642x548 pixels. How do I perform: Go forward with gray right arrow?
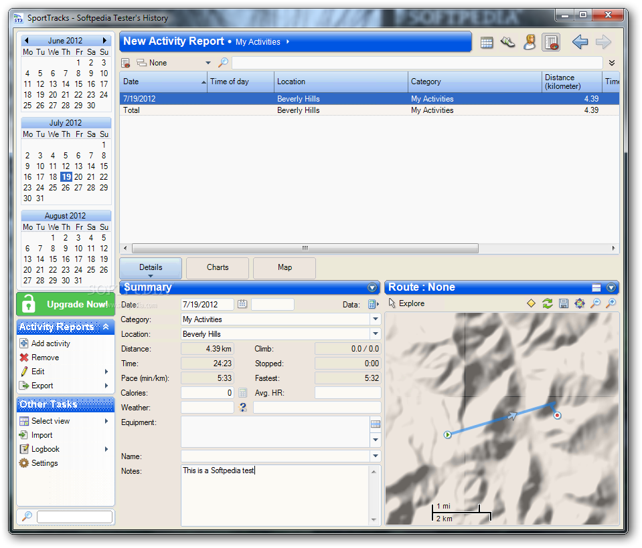(x=604, y=41)
